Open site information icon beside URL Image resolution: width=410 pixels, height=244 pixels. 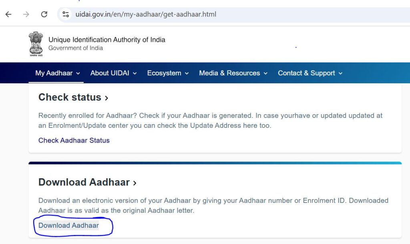[x=65, y=14]
